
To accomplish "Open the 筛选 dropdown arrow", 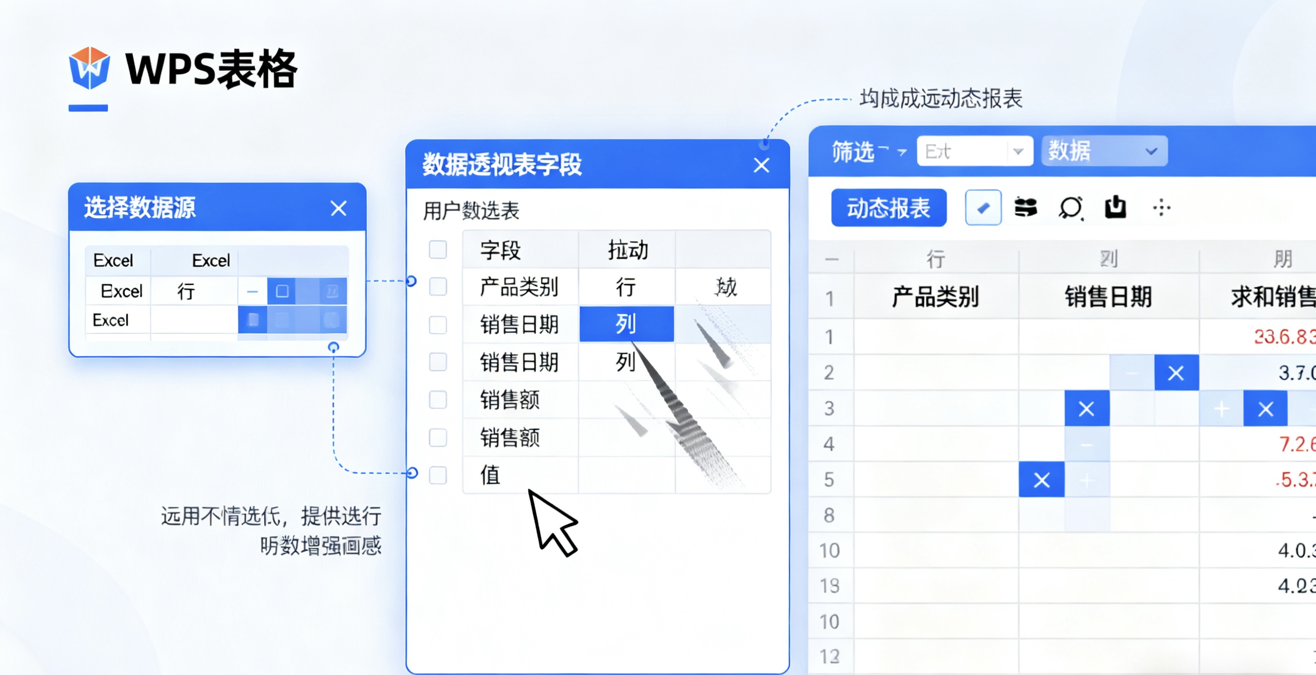I will point(902,152).
